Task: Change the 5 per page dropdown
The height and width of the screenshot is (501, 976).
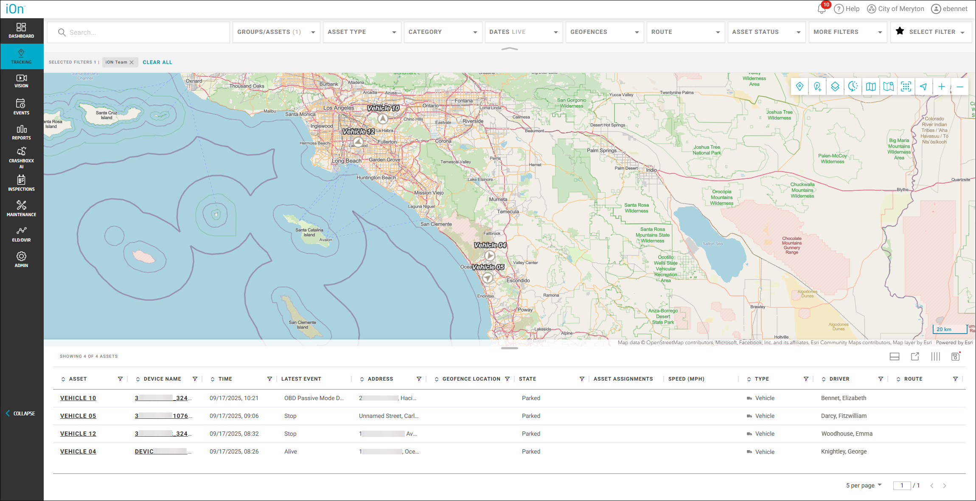Action: coord(864,485)
